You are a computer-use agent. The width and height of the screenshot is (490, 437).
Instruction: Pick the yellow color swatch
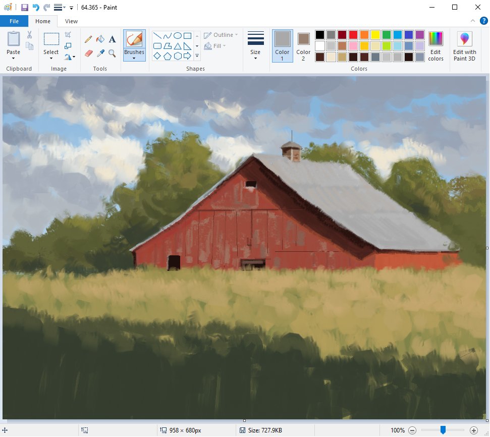[375, 35]
